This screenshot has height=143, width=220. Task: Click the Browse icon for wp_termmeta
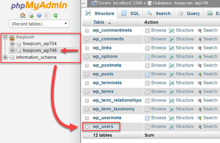pos(147,83)
